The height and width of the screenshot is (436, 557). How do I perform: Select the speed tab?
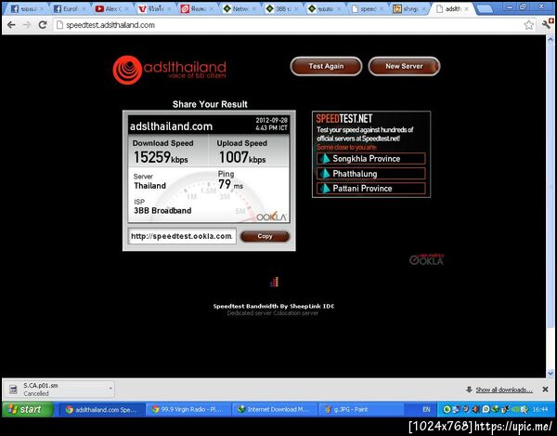pos(367,9)
